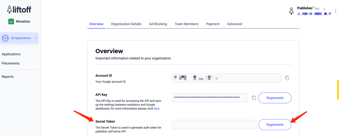Copy the Account ID value
Viewport: 339px width, 136px height.
click(287, 78)
